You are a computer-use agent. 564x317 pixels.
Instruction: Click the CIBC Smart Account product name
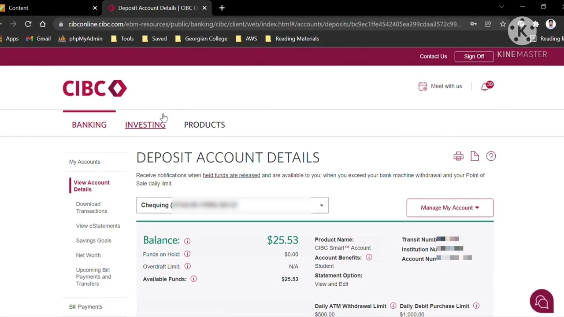(x=343, y=248)
